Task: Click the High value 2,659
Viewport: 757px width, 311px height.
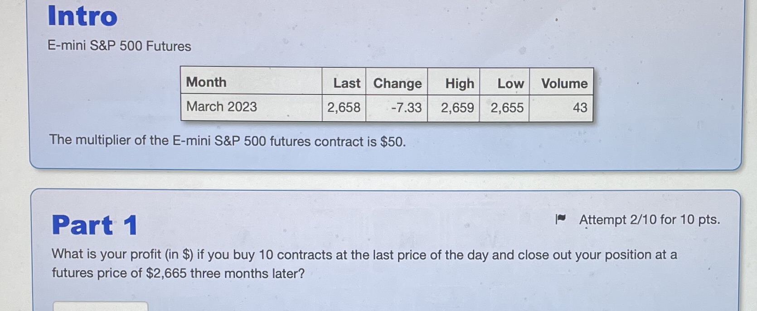Action: 457,108
